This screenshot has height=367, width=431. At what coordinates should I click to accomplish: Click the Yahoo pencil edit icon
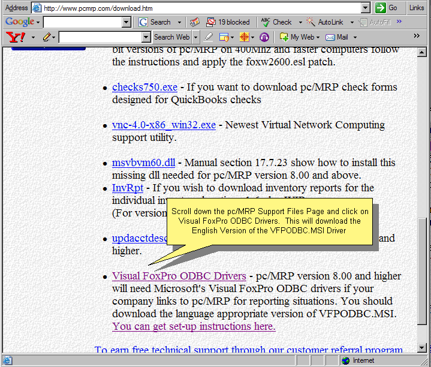click(47, 37)
